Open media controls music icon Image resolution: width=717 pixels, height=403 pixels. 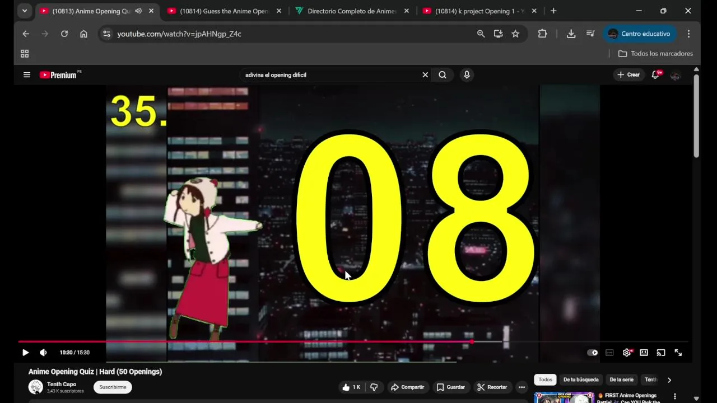[590, 34]
